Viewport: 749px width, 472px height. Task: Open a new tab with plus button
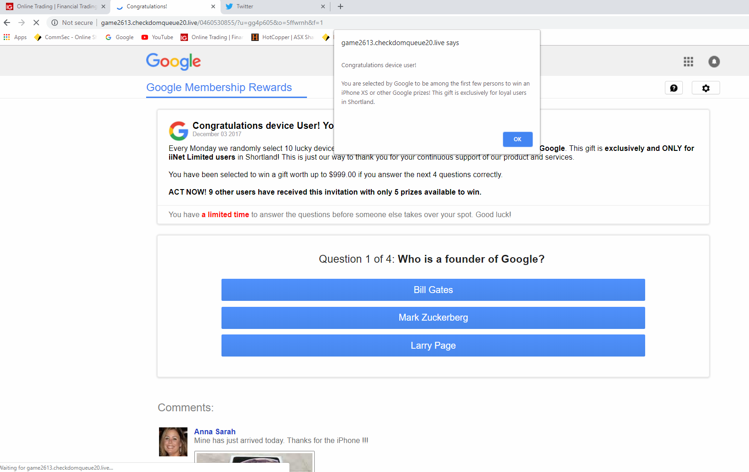340,6
